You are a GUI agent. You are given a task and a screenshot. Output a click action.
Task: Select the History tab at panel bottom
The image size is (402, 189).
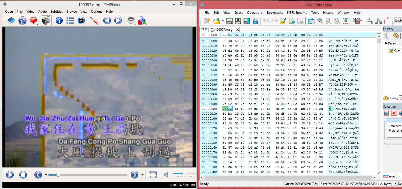391,98
